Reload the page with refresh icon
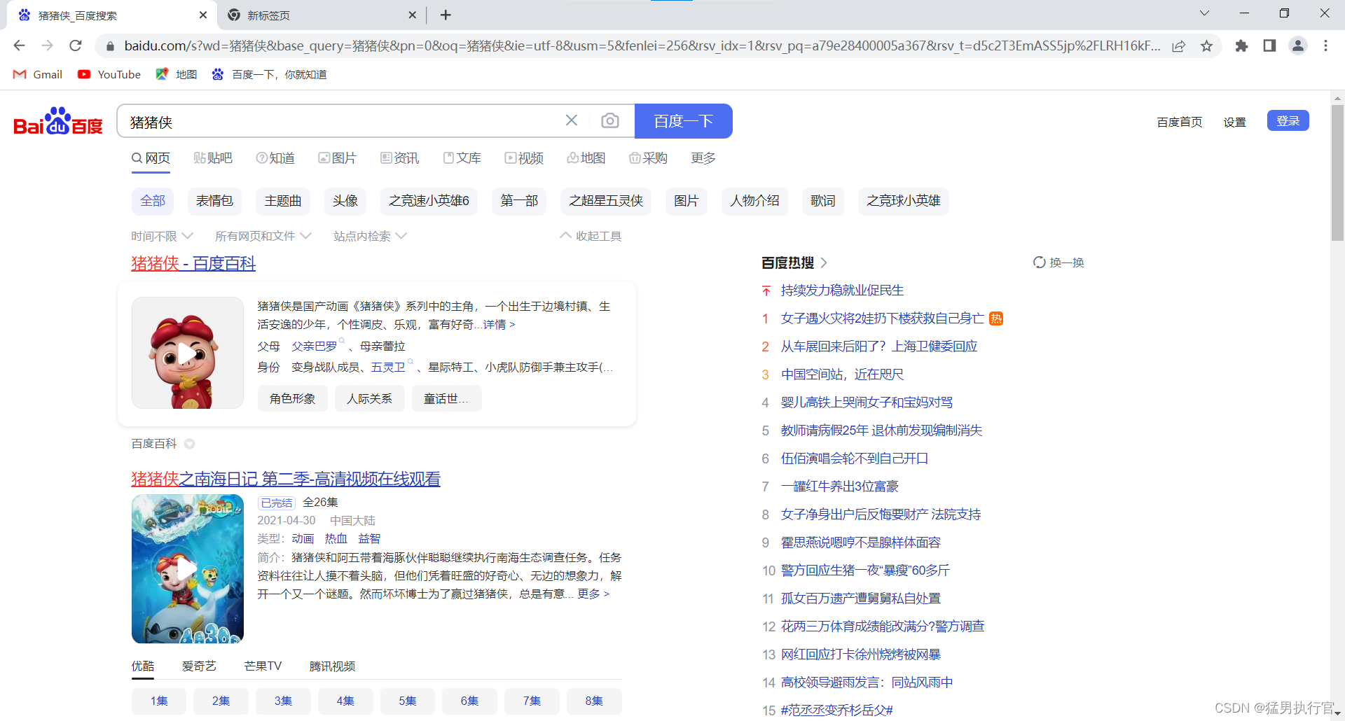The height and width of the screenshot is (721, 1345). (x=76, y=45)
